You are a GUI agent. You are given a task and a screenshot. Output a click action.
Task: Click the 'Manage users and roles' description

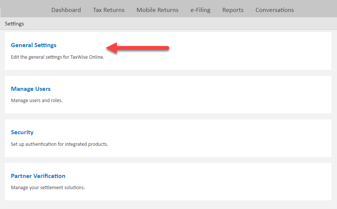37,101
